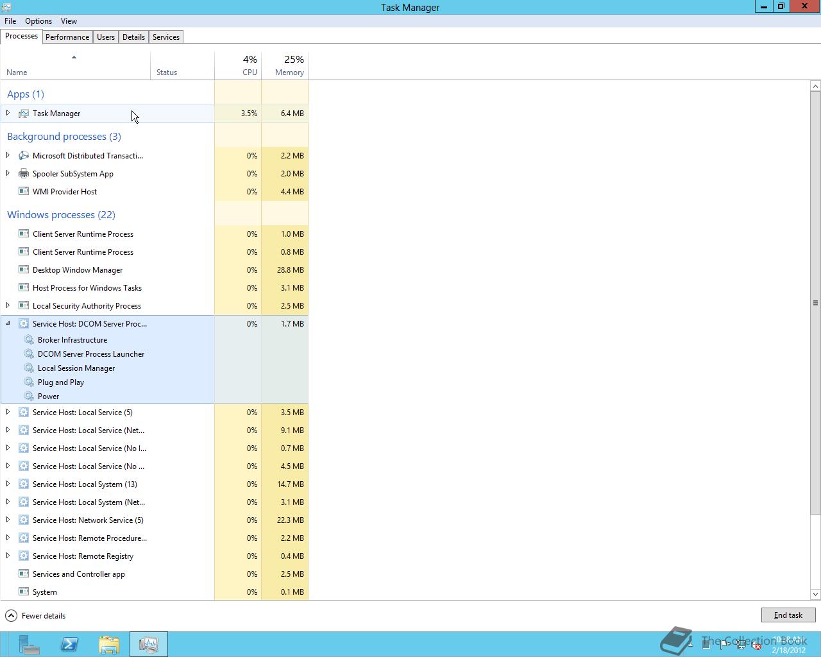Click the Service Host DCOM Server gear icon

tap(24, 324)
